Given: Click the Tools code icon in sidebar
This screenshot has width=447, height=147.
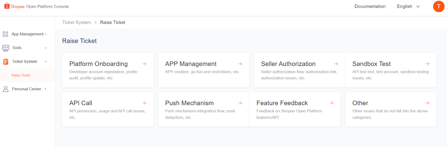Looking at the screenshot, I should coord(5,48).
